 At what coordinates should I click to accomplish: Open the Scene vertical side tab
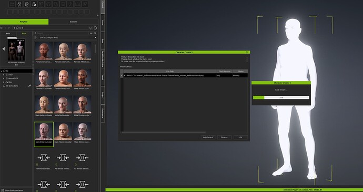tap(103, 23)
